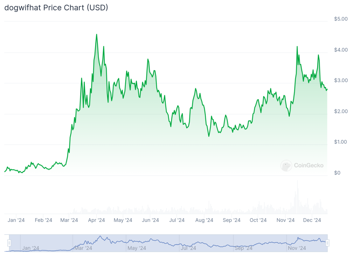Click the dogwifhat Price Chart title

(x=56, y=8)
